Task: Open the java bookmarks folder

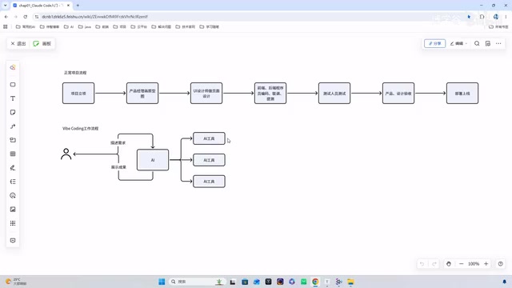Action: pos(85,26)
